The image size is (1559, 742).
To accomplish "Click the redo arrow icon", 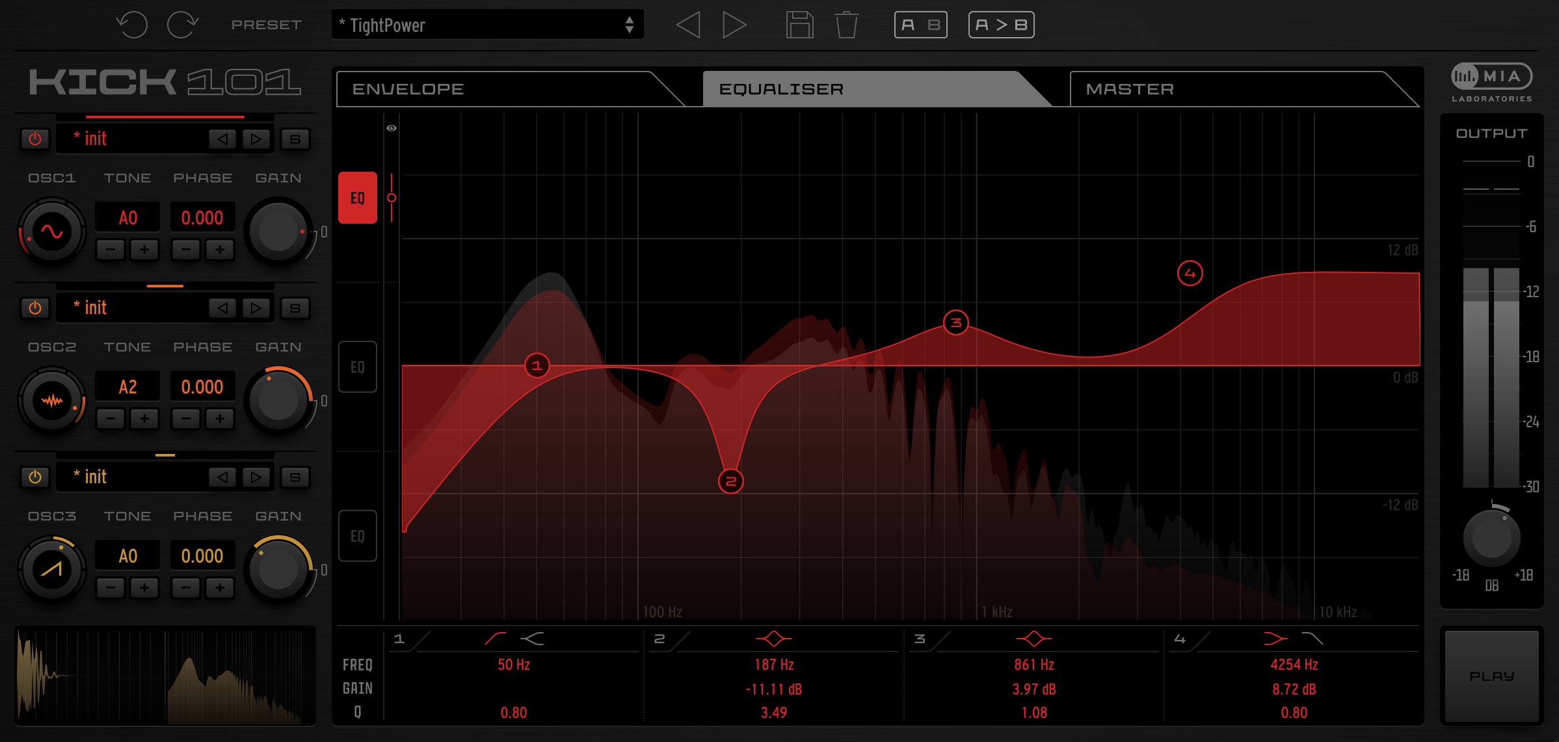I will 183,25.
